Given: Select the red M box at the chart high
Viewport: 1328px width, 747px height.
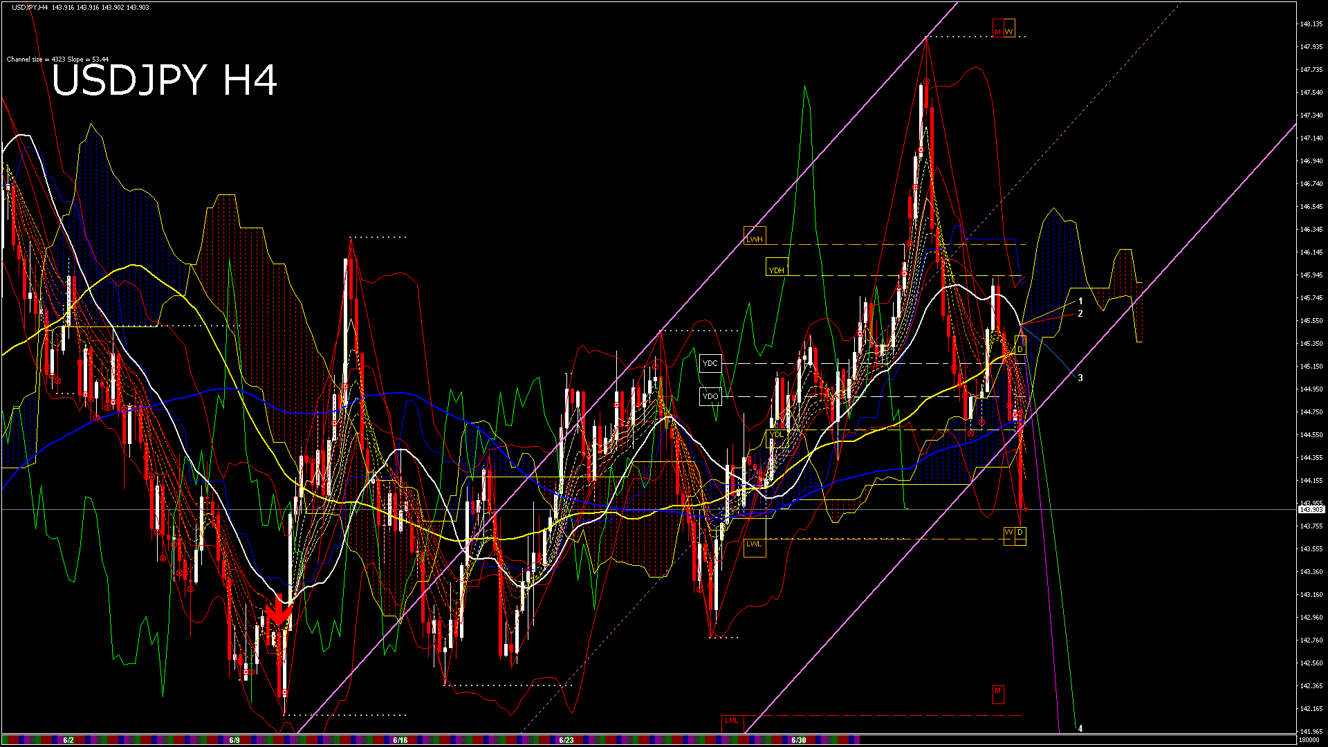Looking at the screenshot, I should click(x=998, y=28).
